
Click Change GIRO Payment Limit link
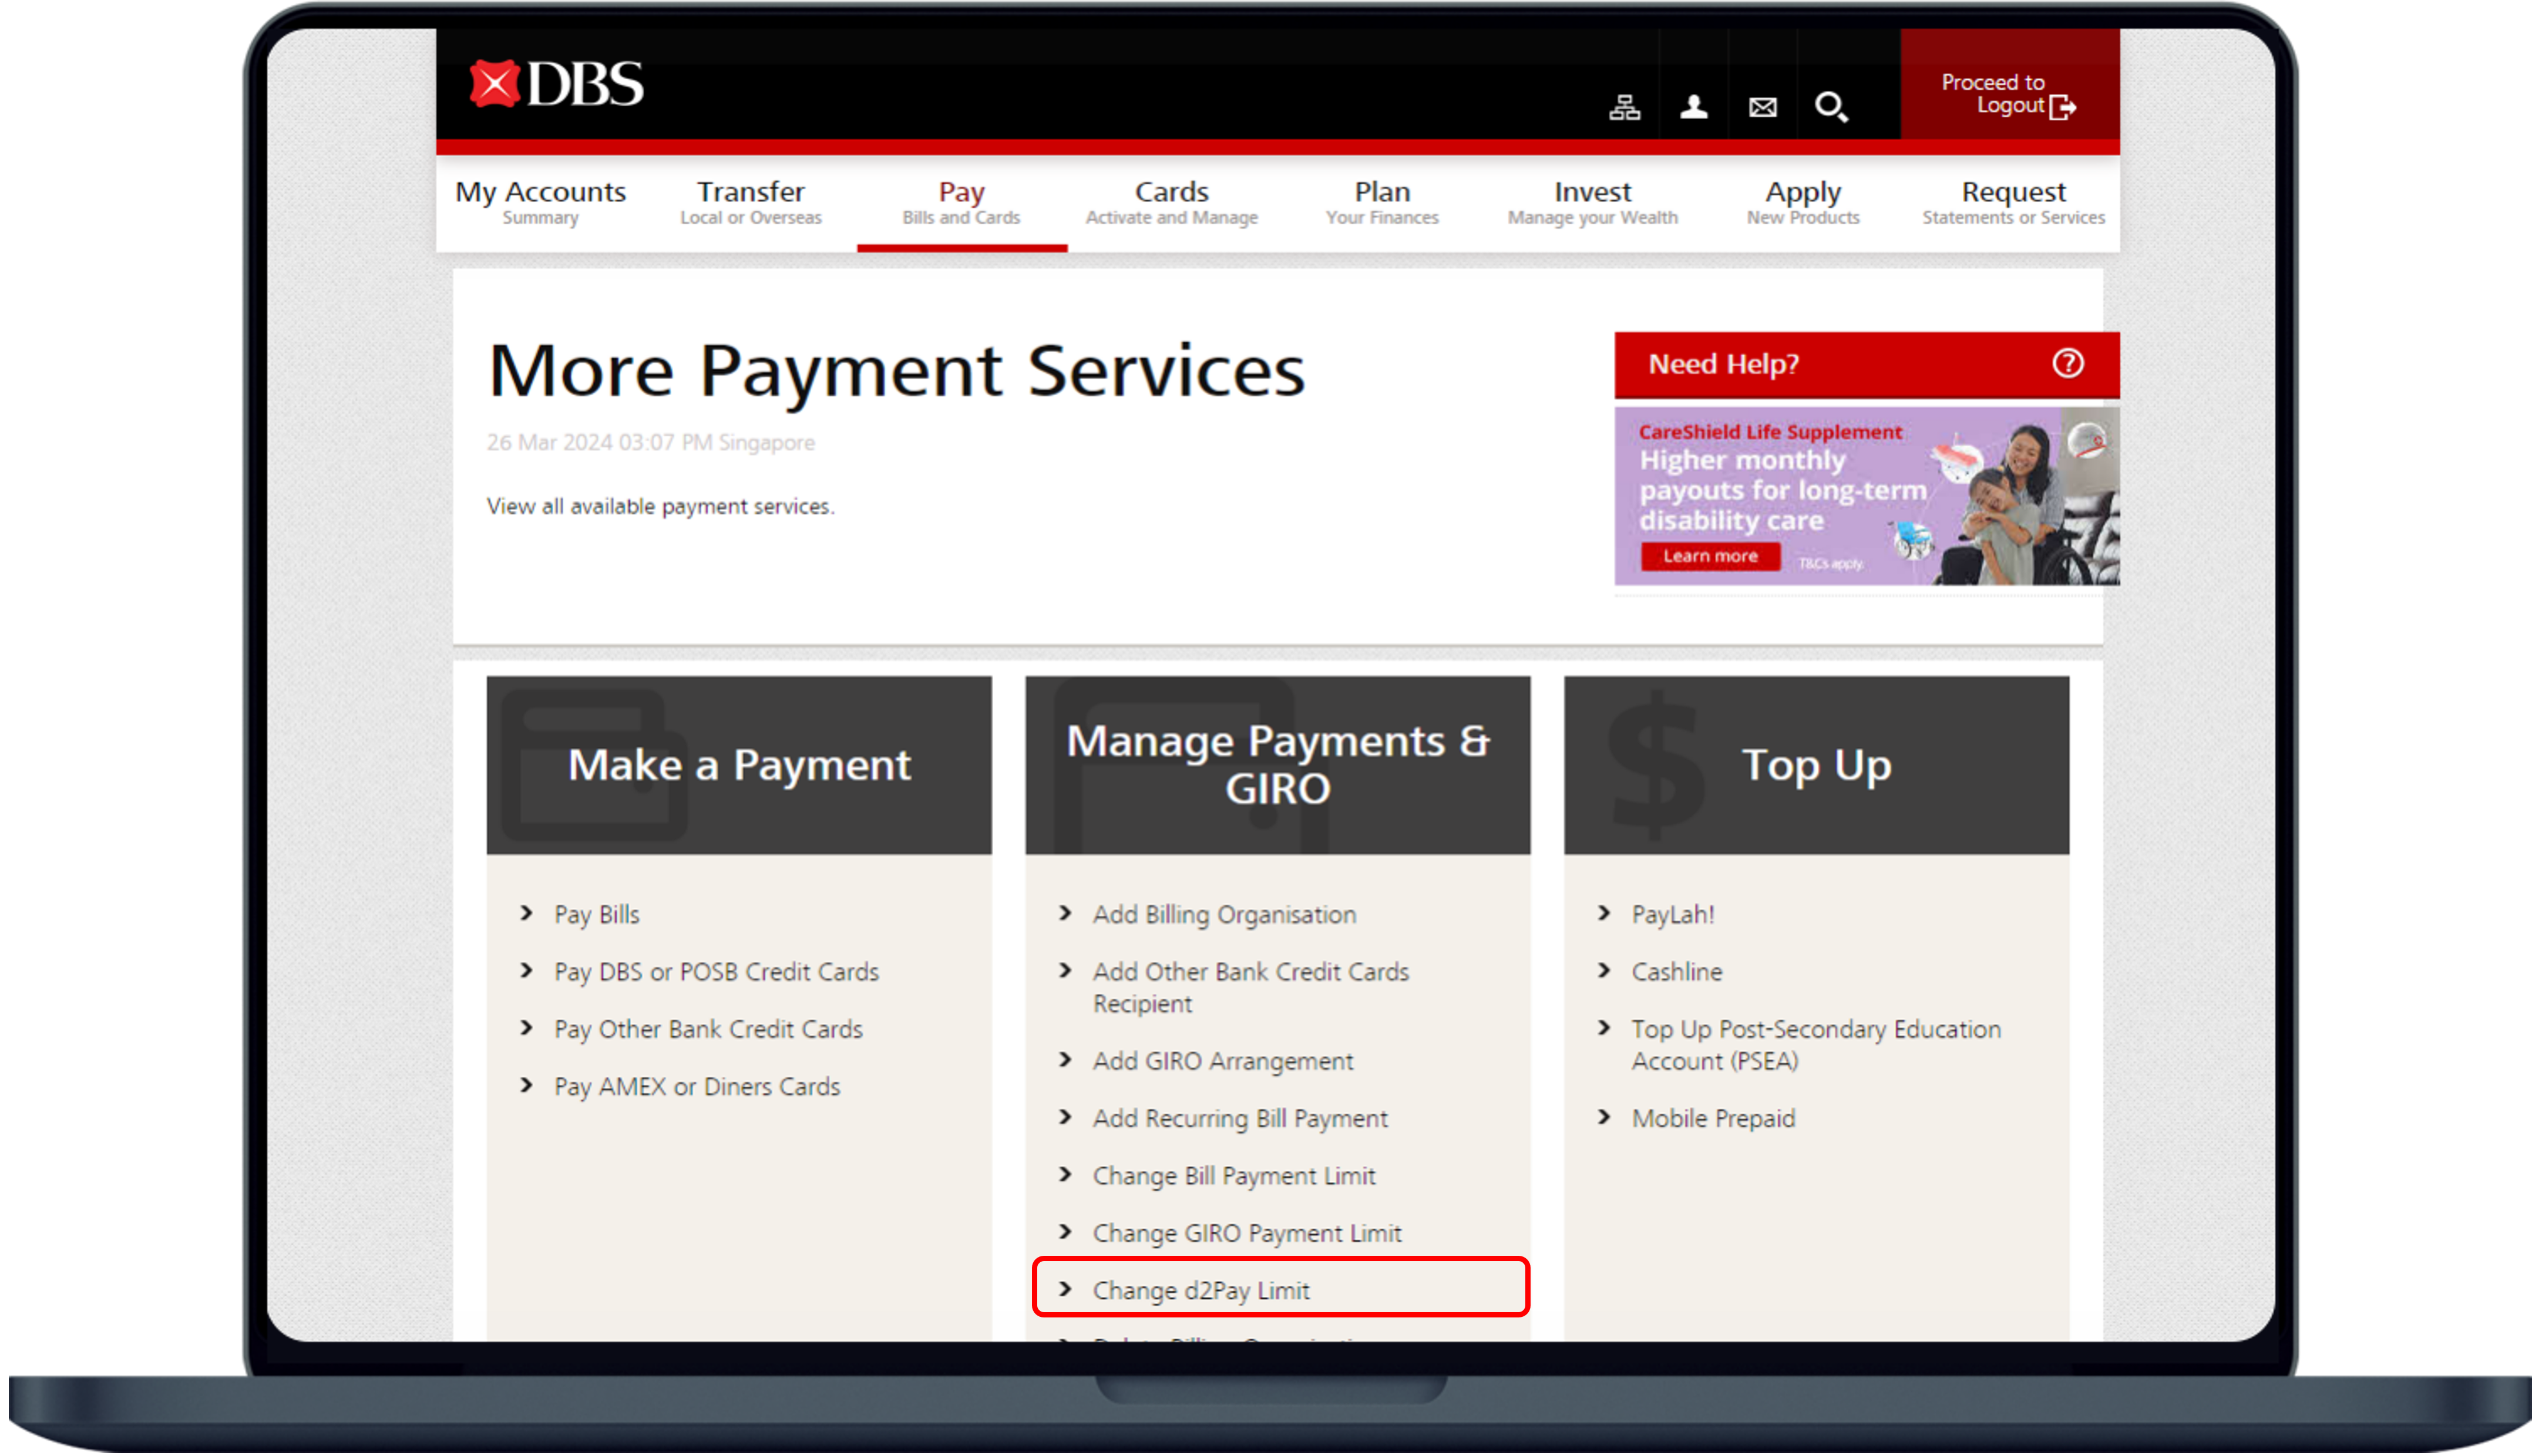point(1246,1233)
